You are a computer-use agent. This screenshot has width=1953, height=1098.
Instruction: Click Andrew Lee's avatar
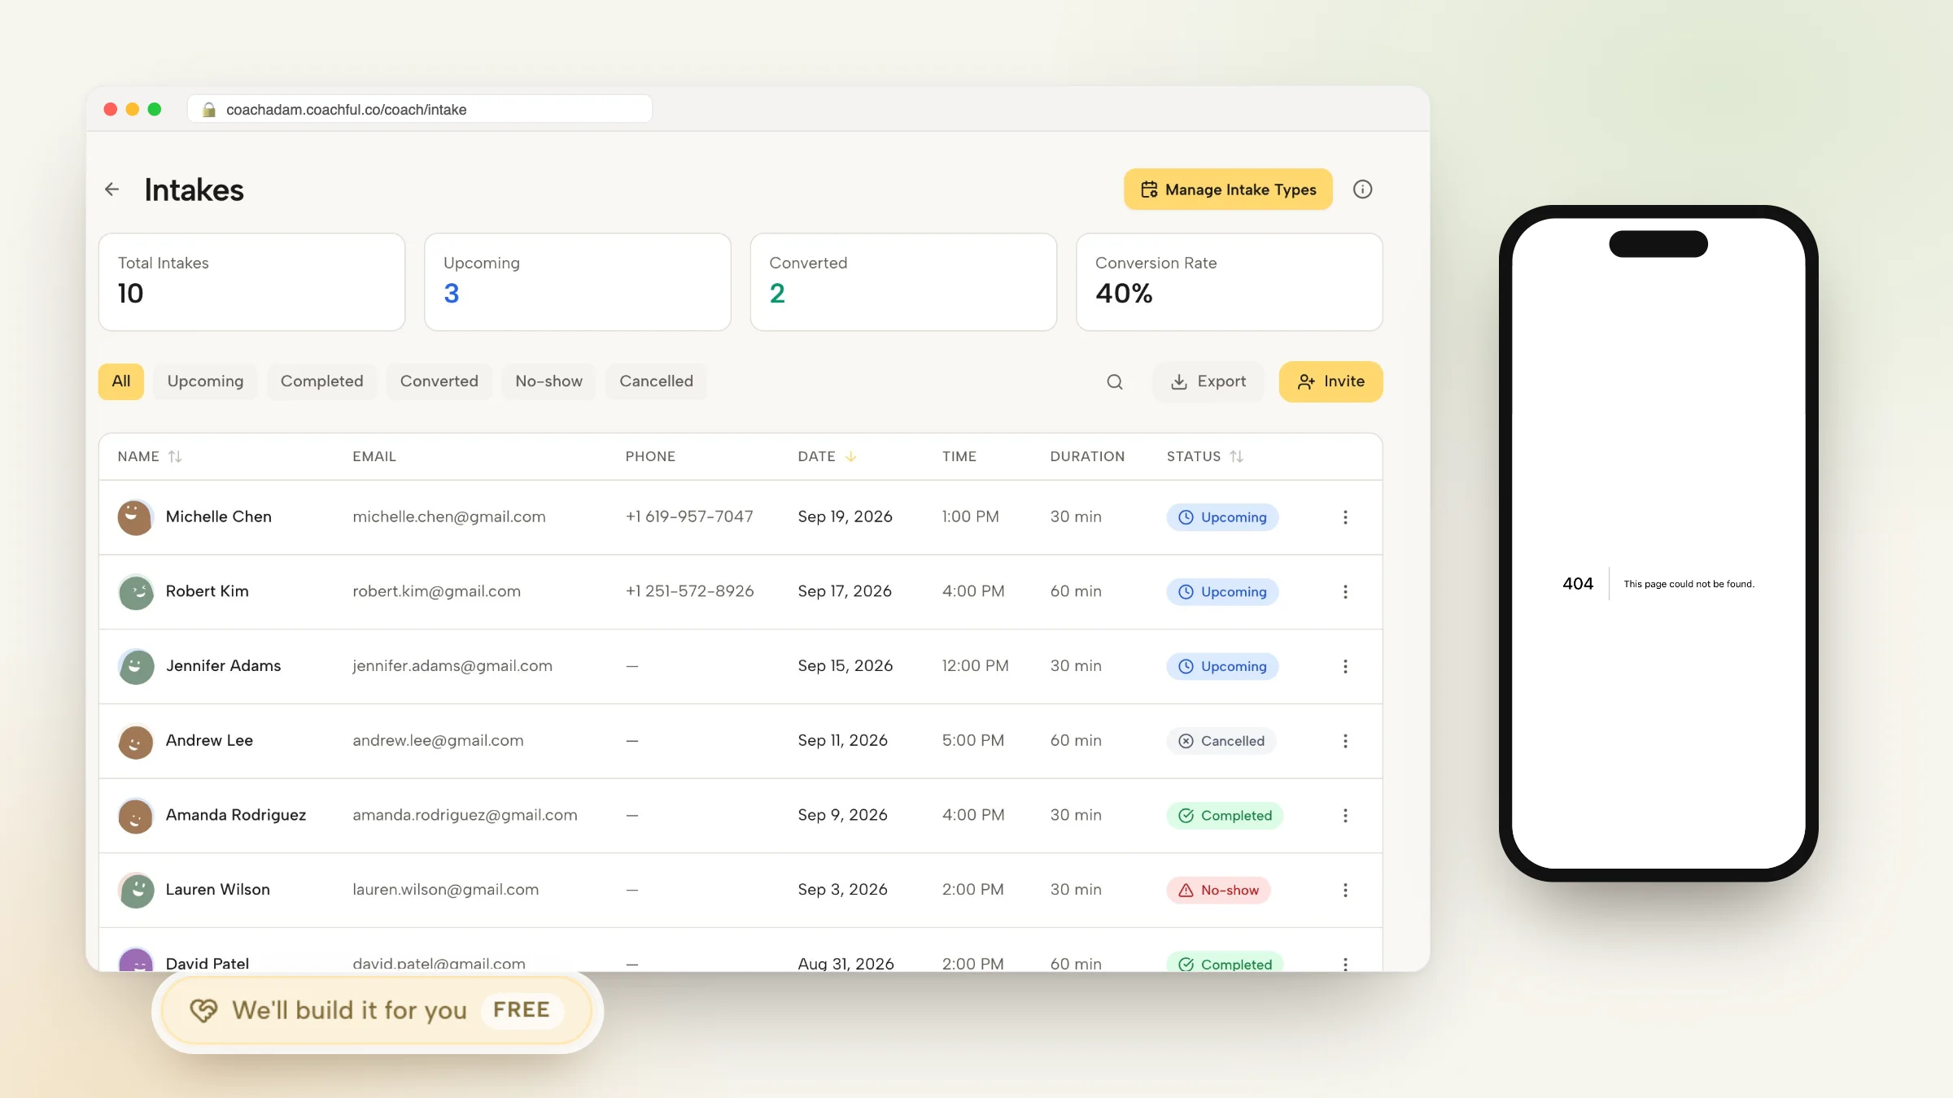pyautogui.click(x=136, y=741)
